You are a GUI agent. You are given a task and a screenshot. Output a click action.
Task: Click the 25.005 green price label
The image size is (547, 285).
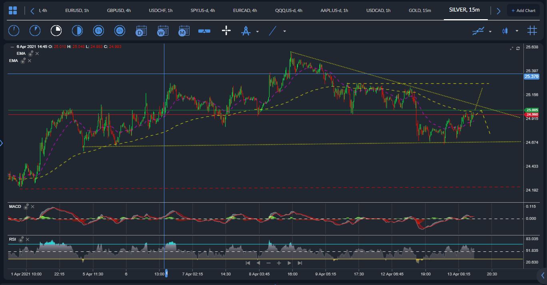coord(531,110)
